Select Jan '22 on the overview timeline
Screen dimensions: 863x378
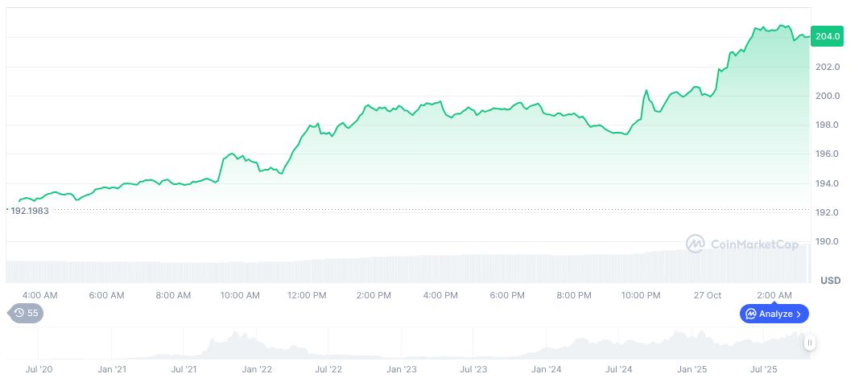(257, 369)
